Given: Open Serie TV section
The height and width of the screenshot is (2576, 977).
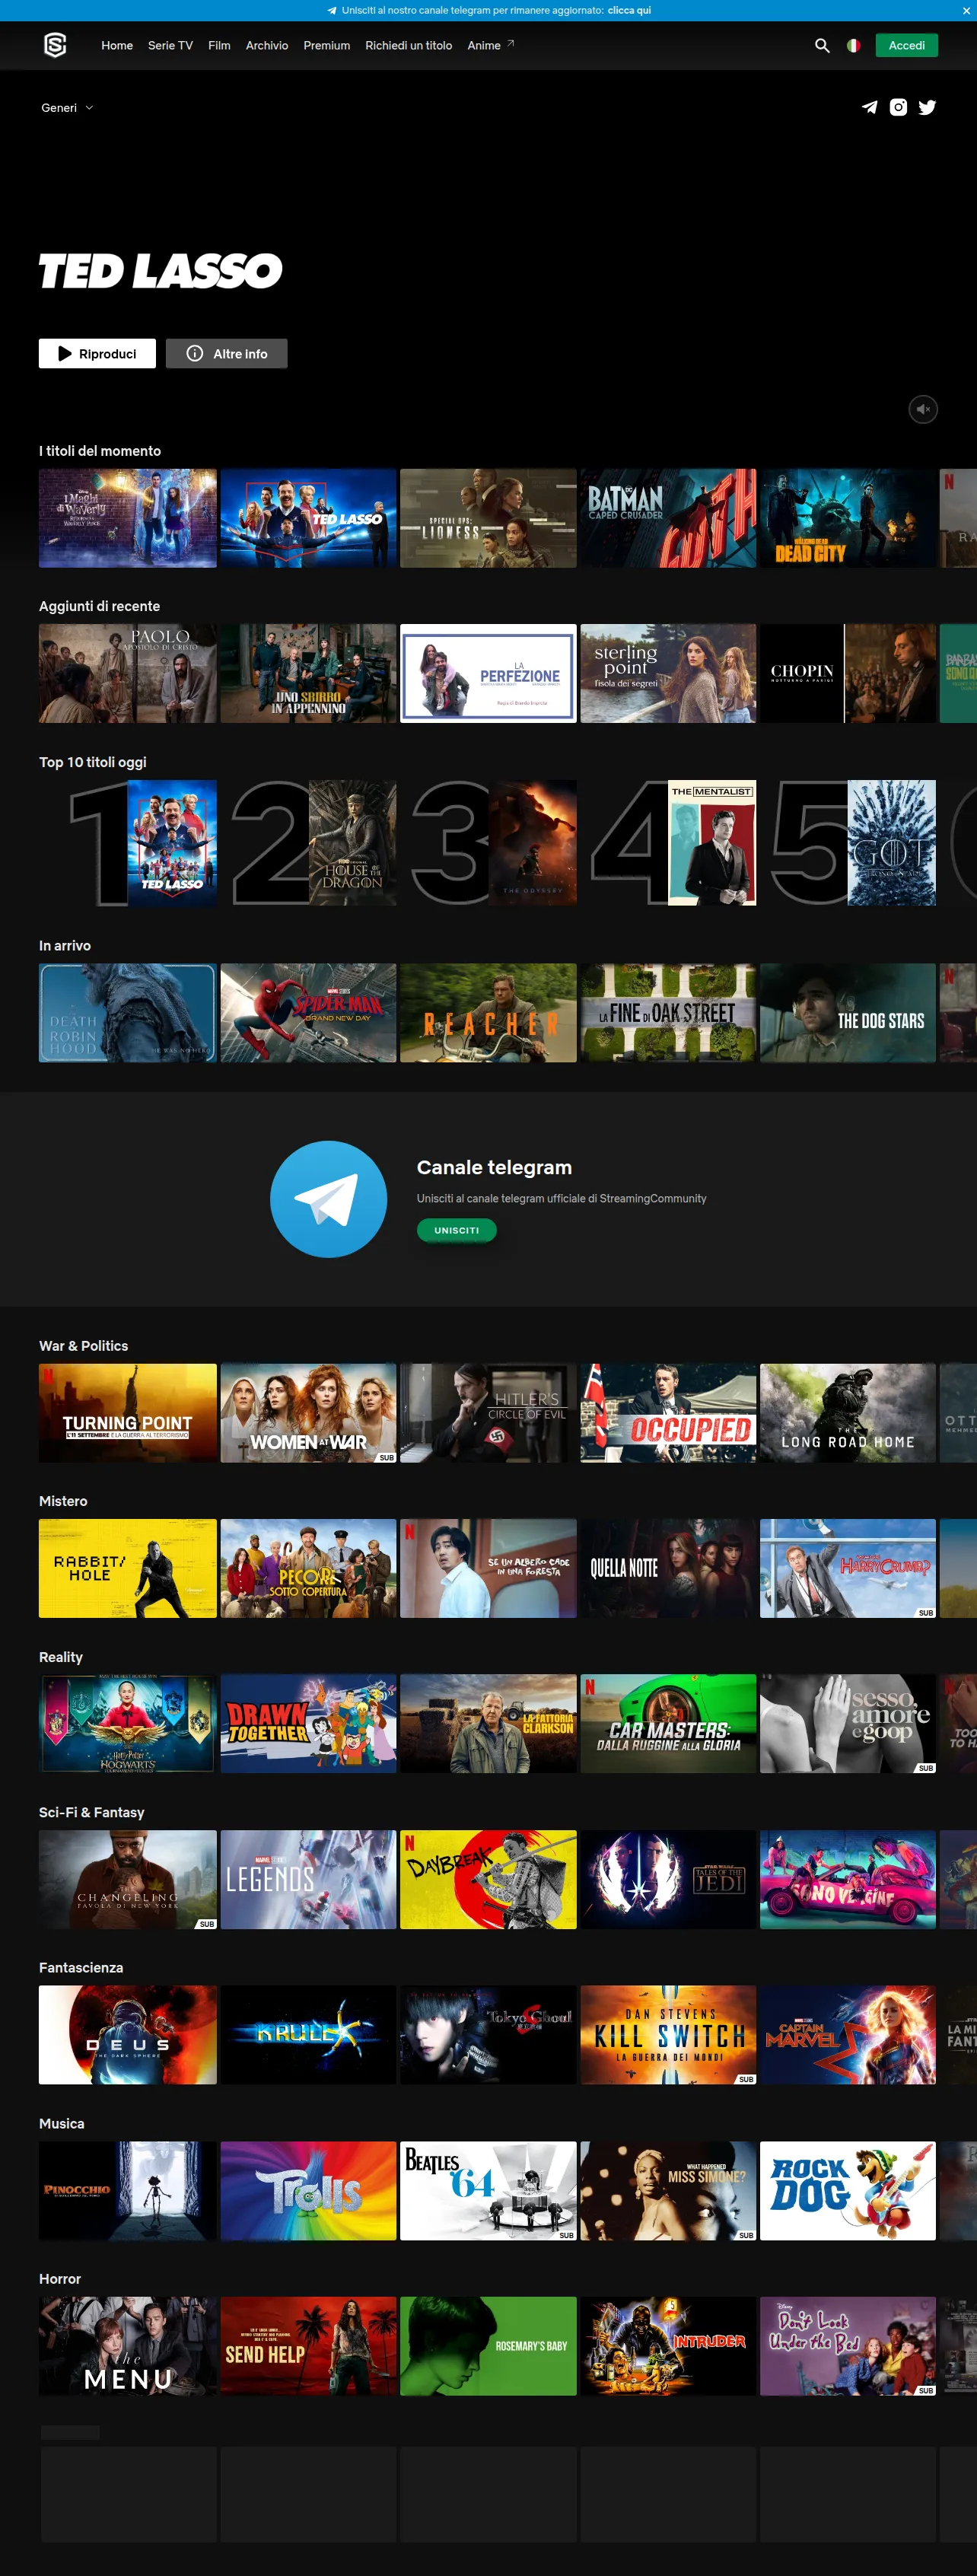Looking at the screenshot, I should click(170, 45).
